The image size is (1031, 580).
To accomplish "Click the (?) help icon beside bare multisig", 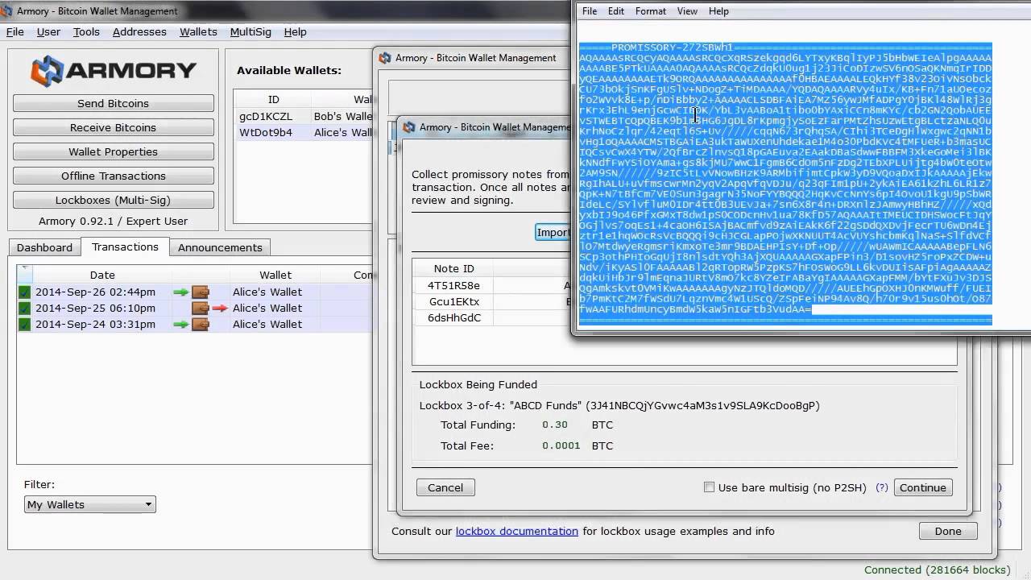I will click(882, 487).
